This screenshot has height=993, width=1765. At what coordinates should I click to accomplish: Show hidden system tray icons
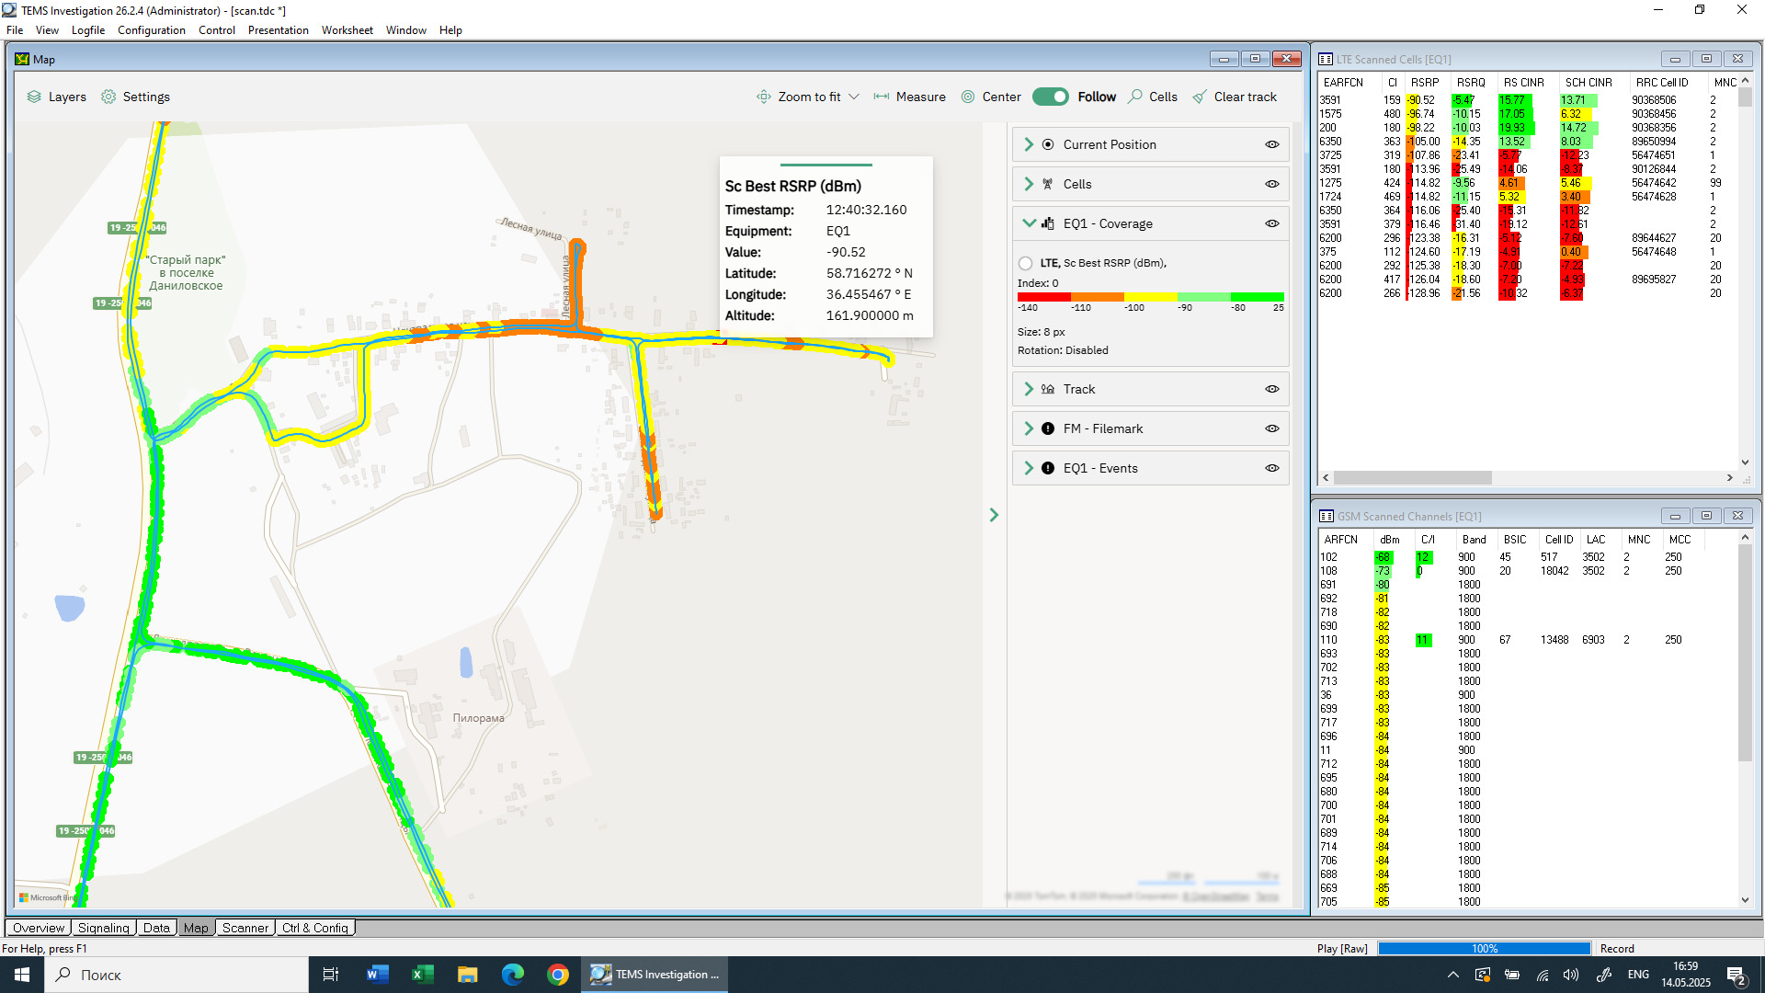click(1453, 975)
